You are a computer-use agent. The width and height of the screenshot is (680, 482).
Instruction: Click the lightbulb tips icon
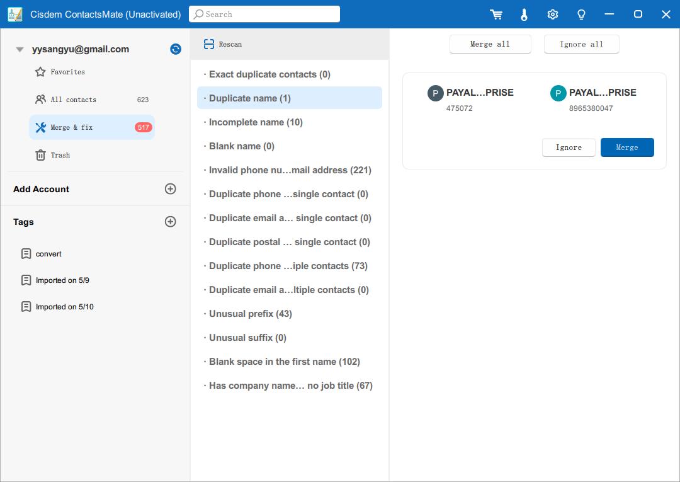581,14
